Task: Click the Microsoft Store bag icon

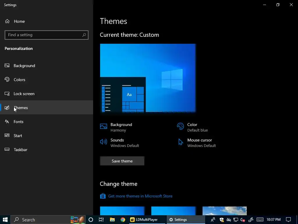Action: (103, 196)
